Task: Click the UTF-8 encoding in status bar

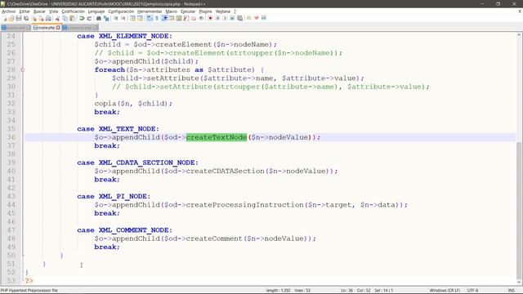Action: [x=472, y=291]
